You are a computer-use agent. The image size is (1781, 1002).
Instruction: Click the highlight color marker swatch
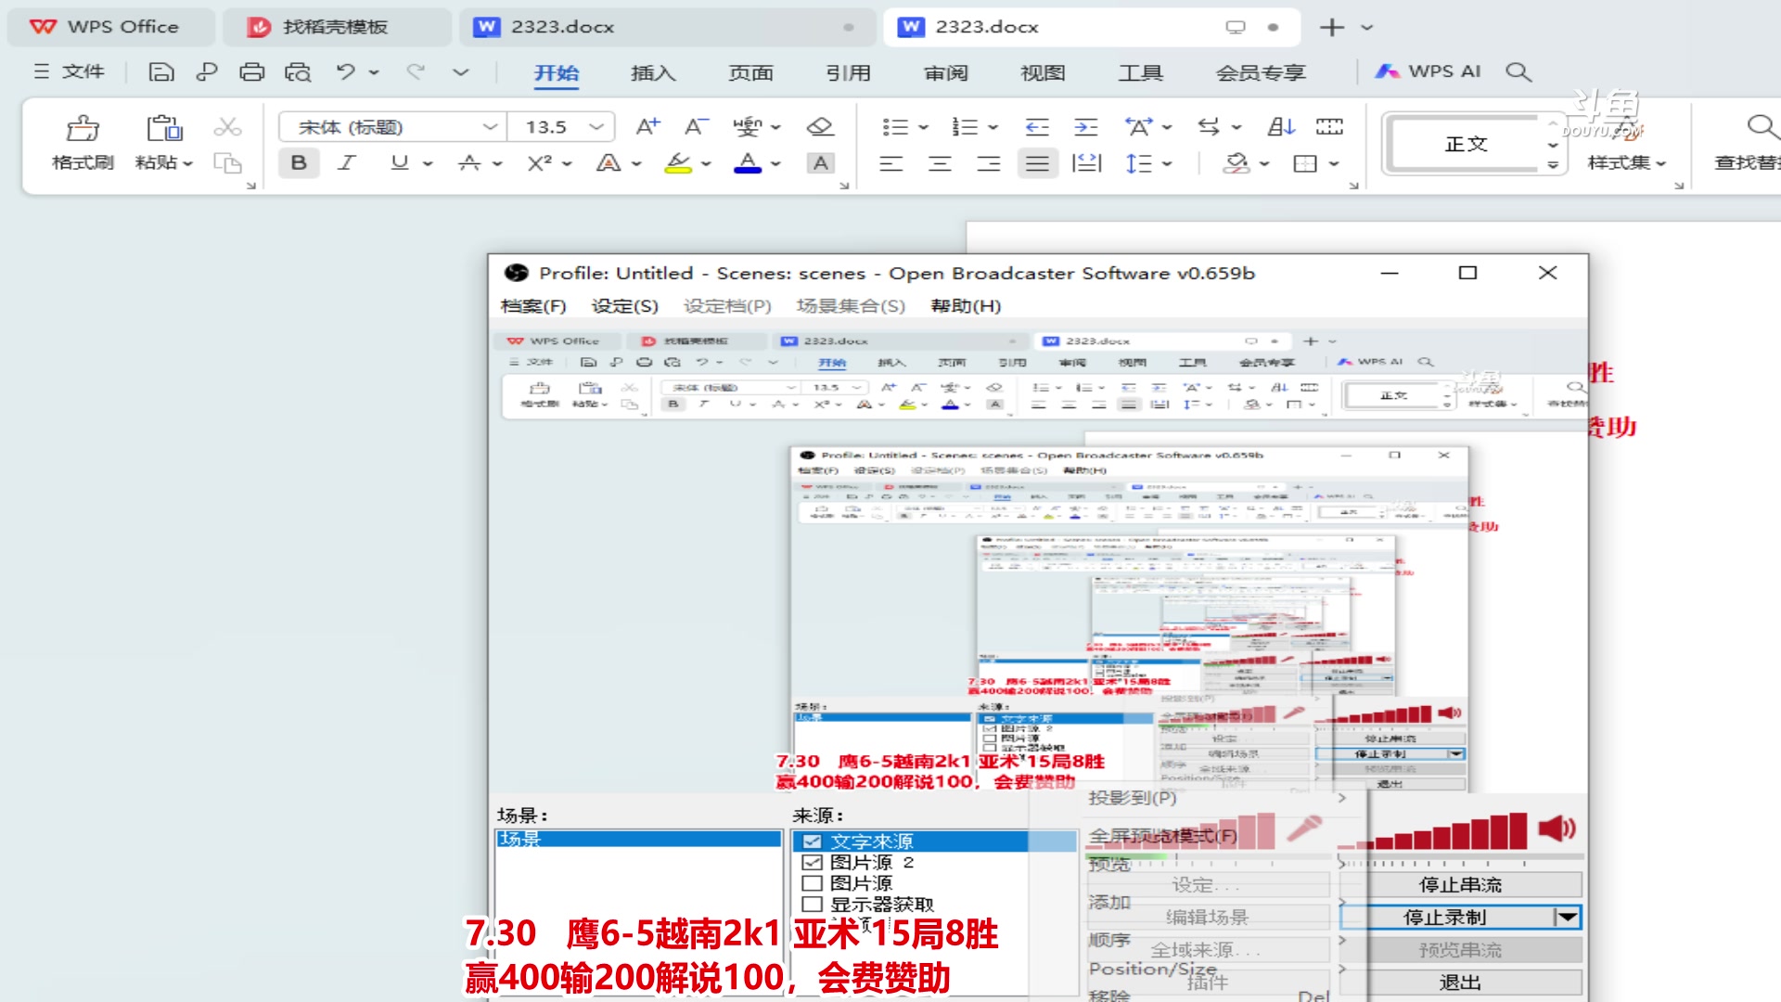click(x=678, y=163)
